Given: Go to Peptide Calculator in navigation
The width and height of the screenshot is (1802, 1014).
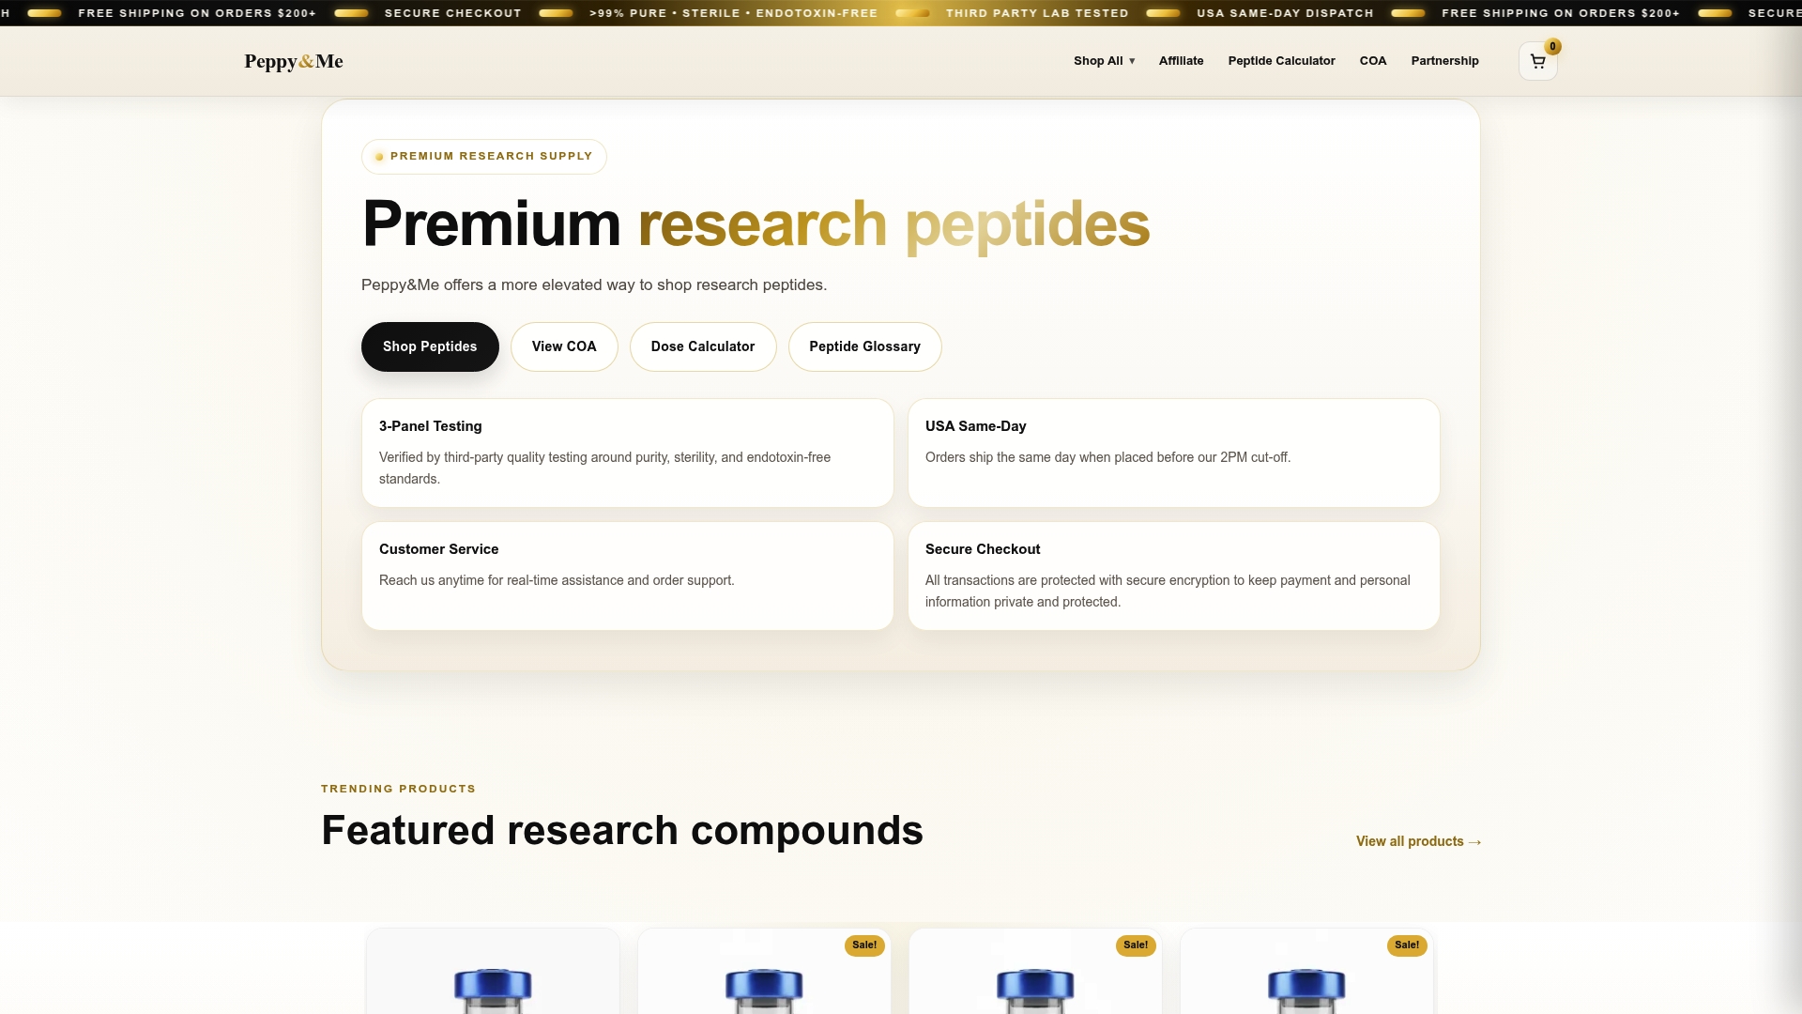Looking at the screenshot, I should (x=1281, y=61).
